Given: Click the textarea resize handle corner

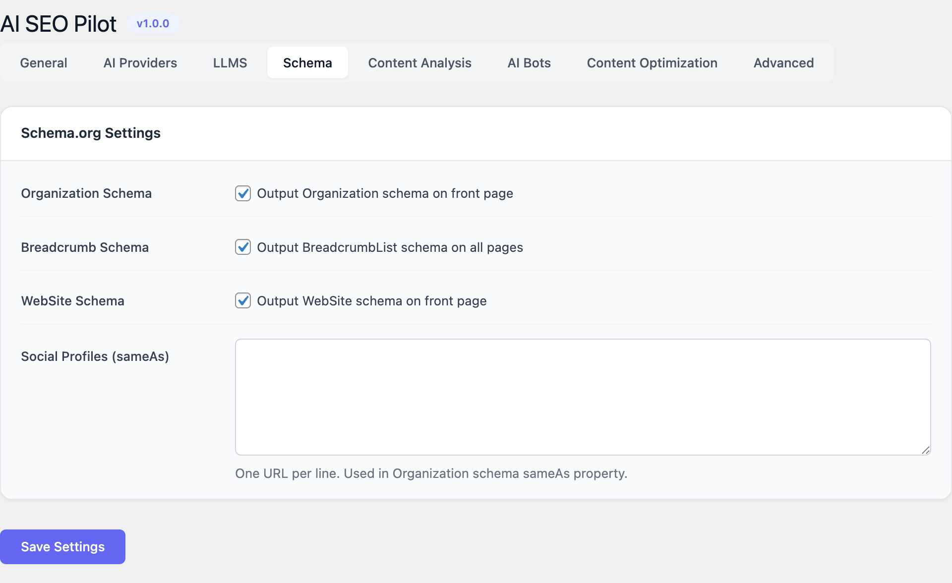Looking at the screenshot, I should pyautogui.click(x=926, y=450).
